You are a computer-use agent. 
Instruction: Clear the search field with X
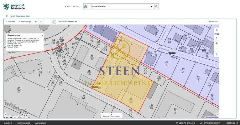pyautogui.click(x=151, y=6)
